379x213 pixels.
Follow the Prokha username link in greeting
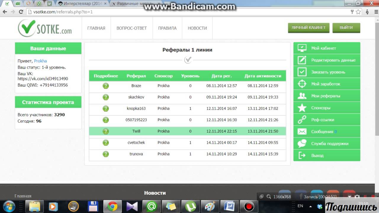click(x=40, y=61)
